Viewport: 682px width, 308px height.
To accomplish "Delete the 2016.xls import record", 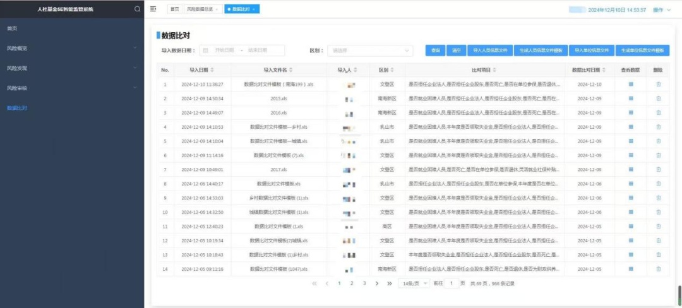I will [x=658, y=113].
